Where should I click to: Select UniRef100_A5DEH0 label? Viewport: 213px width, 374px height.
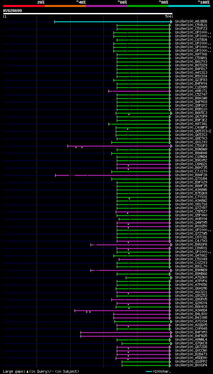tap(191, 358)
